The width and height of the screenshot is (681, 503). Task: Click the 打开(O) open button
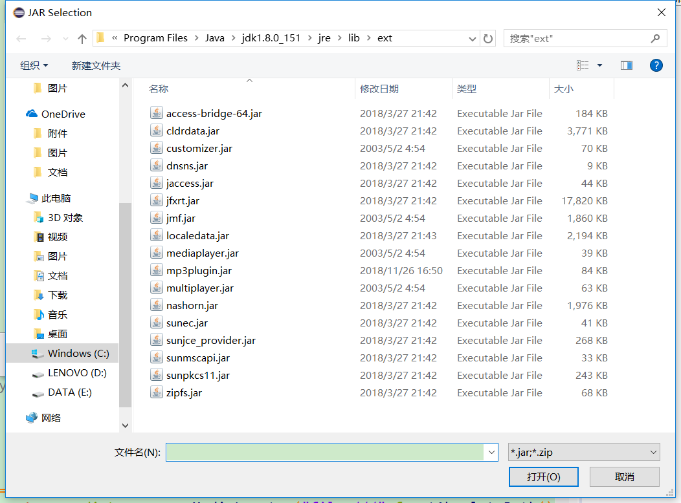543,476
